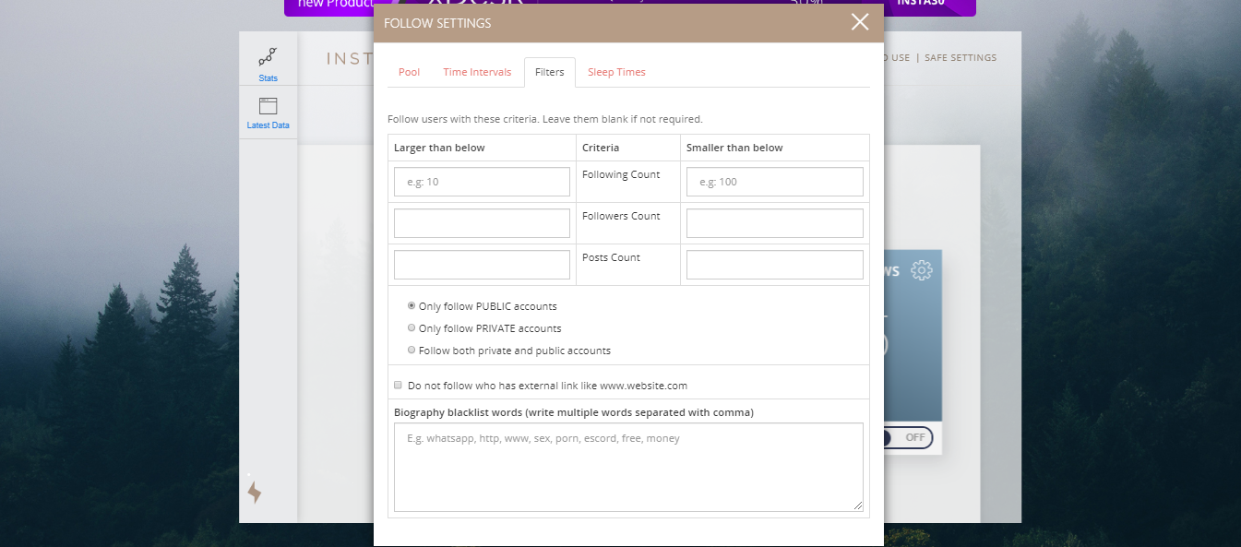Choose follow both private and public accounts

(x=412, y=350)
